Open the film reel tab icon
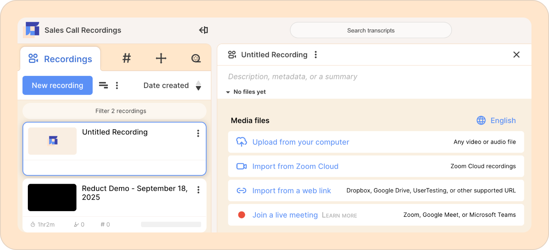 (196, 58)
